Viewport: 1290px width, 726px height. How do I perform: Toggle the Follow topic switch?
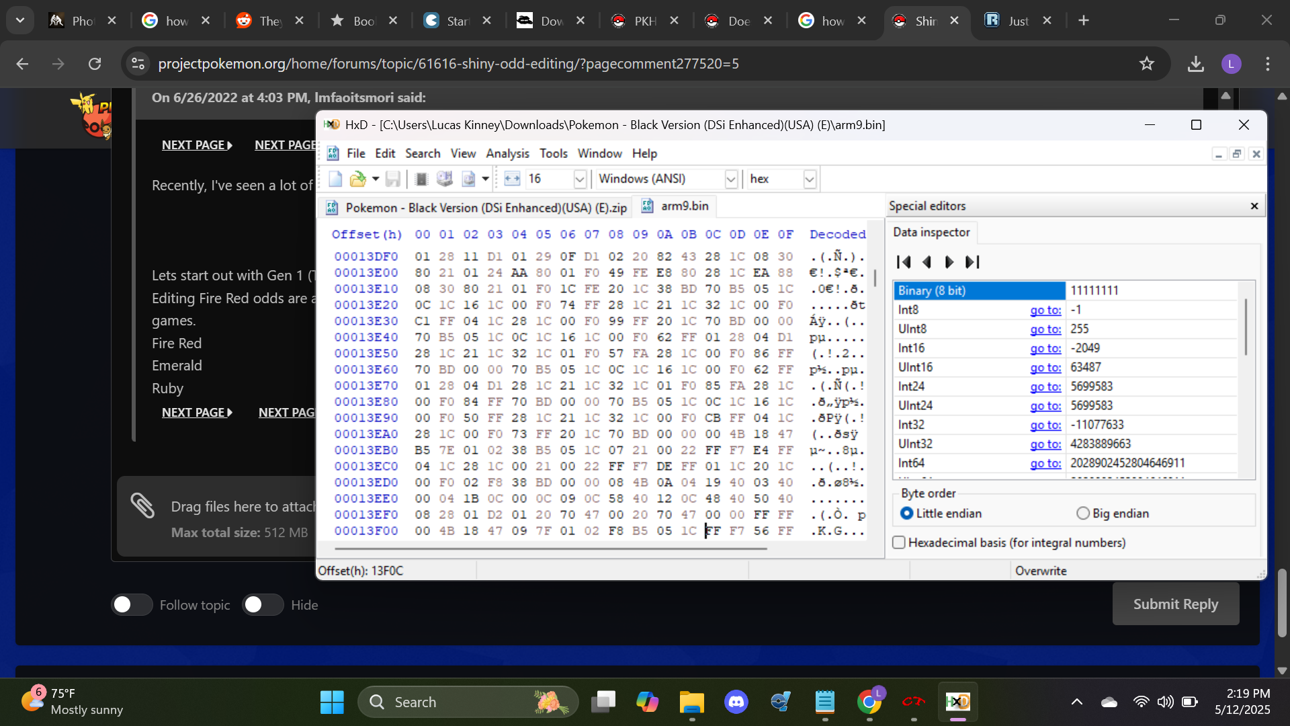(x=131, y=605)
